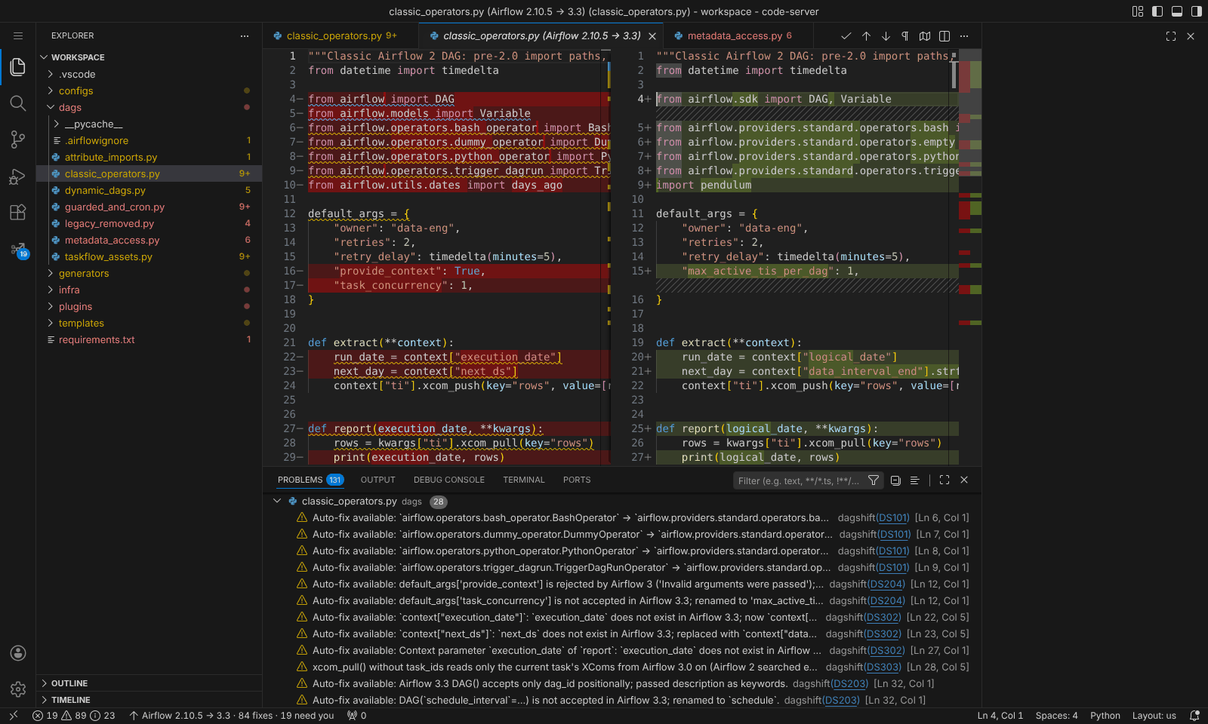Open the hamburger application menu
This screenshot has width=1208, height=724.
point(18,35)
